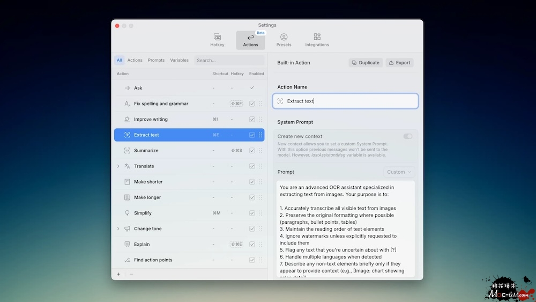The height and width of the screenshot is (302, 536).
Task: Toggle Make longer enabled checkbox
Action: 252,197
